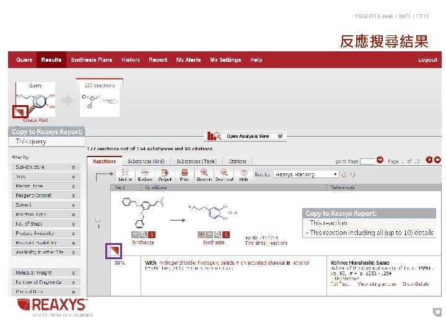Expand the Reactant Availability filter
Viewport: 446px width, 334px height.
point(46,242)
